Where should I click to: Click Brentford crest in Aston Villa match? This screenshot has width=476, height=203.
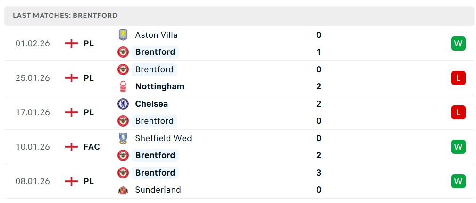(123, 52)
